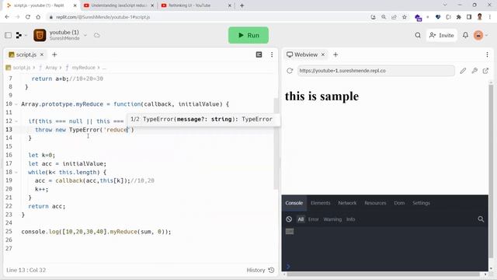Click the HTML5 project logo
This screenshot has height=280, width=497.
[40, 35]
